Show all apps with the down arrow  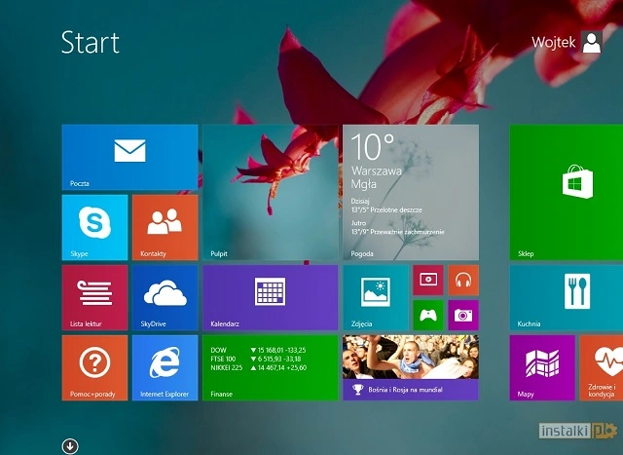70,446
